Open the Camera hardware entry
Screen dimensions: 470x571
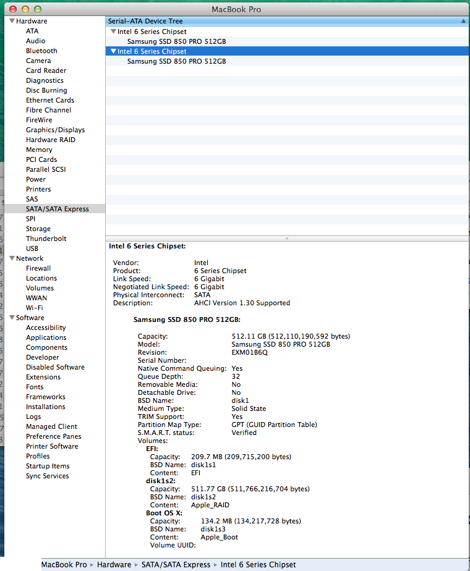38,61
